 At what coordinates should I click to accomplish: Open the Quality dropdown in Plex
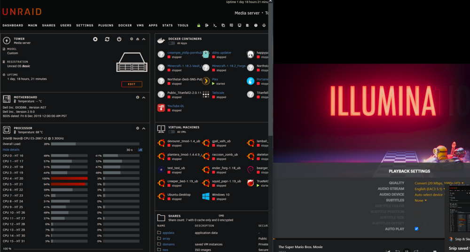pos(439,183)
